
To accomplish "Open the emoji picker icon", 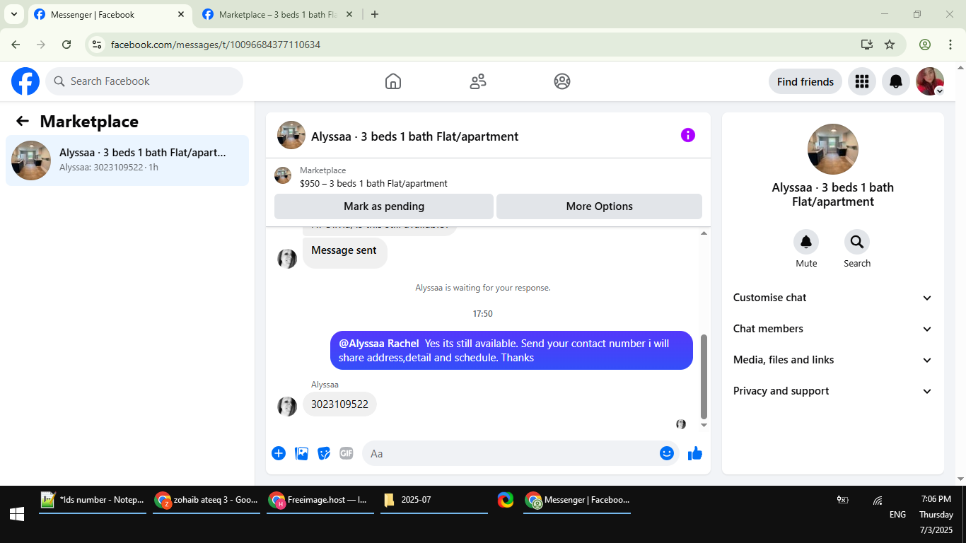I will point(667,453).
